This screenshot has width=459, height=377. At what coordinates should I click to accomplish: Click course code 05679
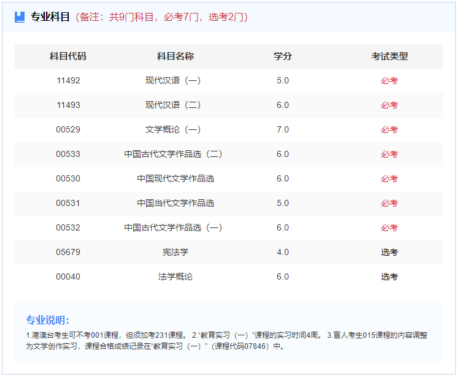click(x=68, y=252)
